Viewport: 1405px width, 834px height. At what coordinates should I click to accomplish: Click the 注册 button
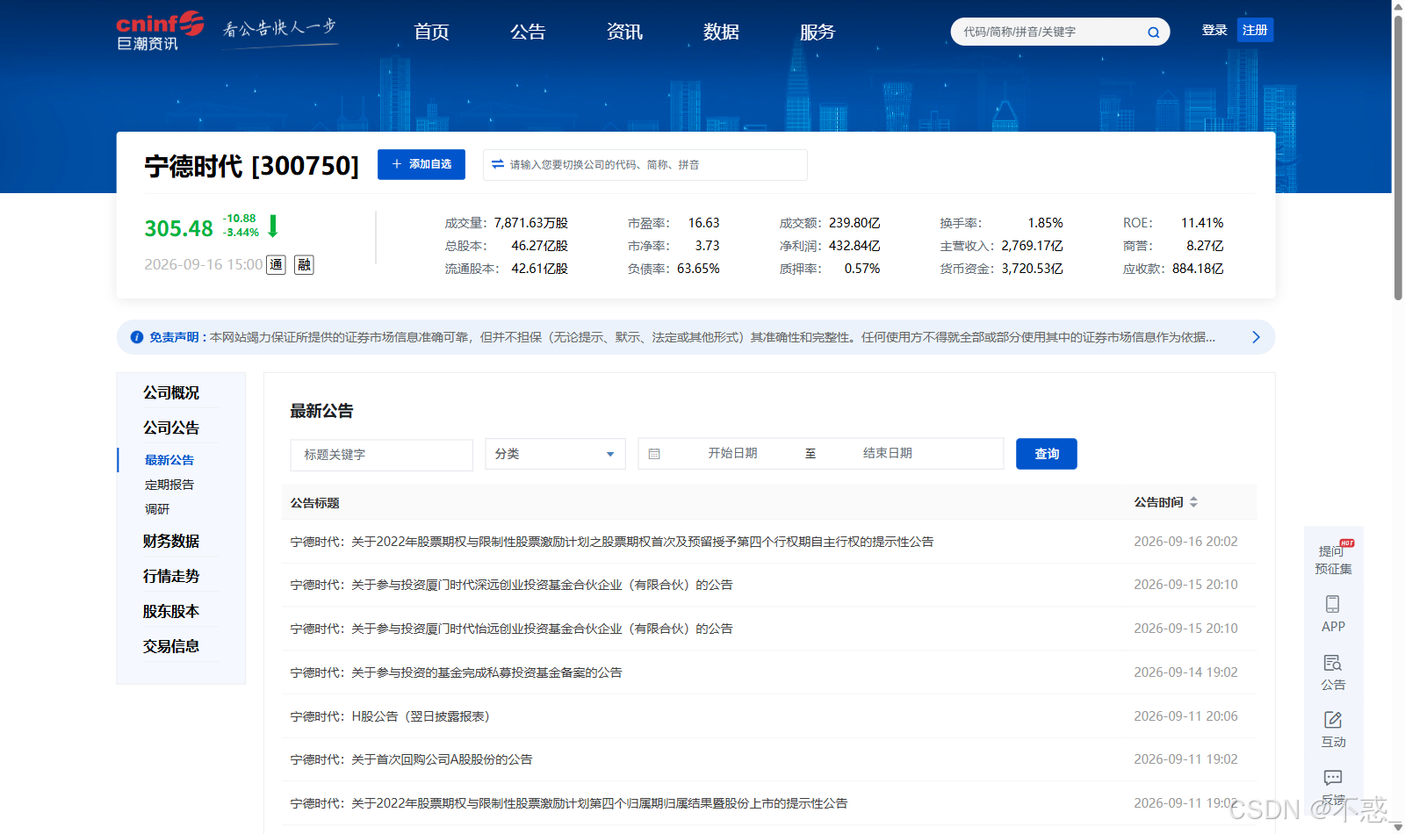point(1255,30)
